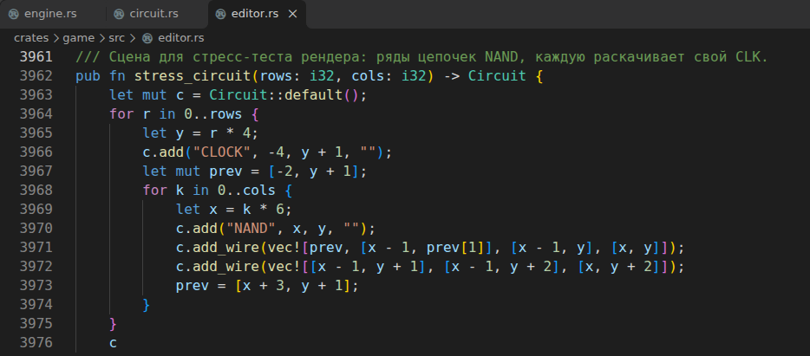Click the function name stress_circuit
The image size is (810, 356).
click(x=193, y=76)
